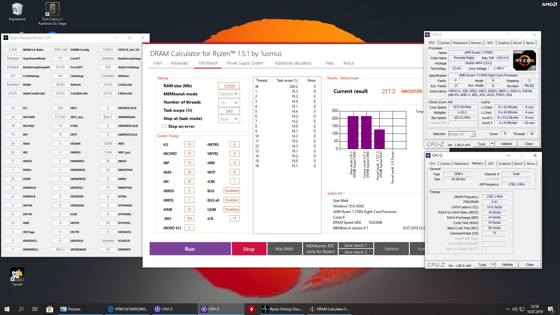Click the Core Speed value 4377.84 MHz
This screenshot has width=560, height=315.
[462, 107]
